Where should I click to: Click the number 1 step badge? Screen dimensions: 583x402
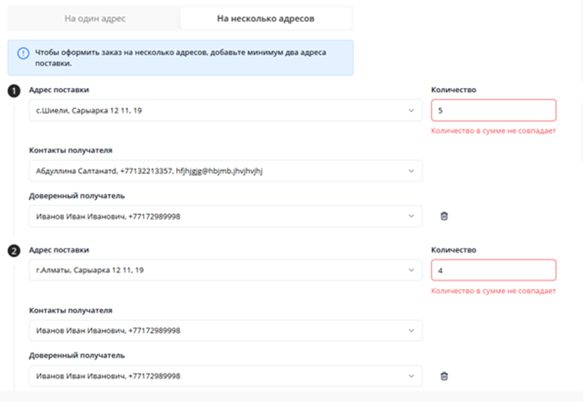click(14, 91)
